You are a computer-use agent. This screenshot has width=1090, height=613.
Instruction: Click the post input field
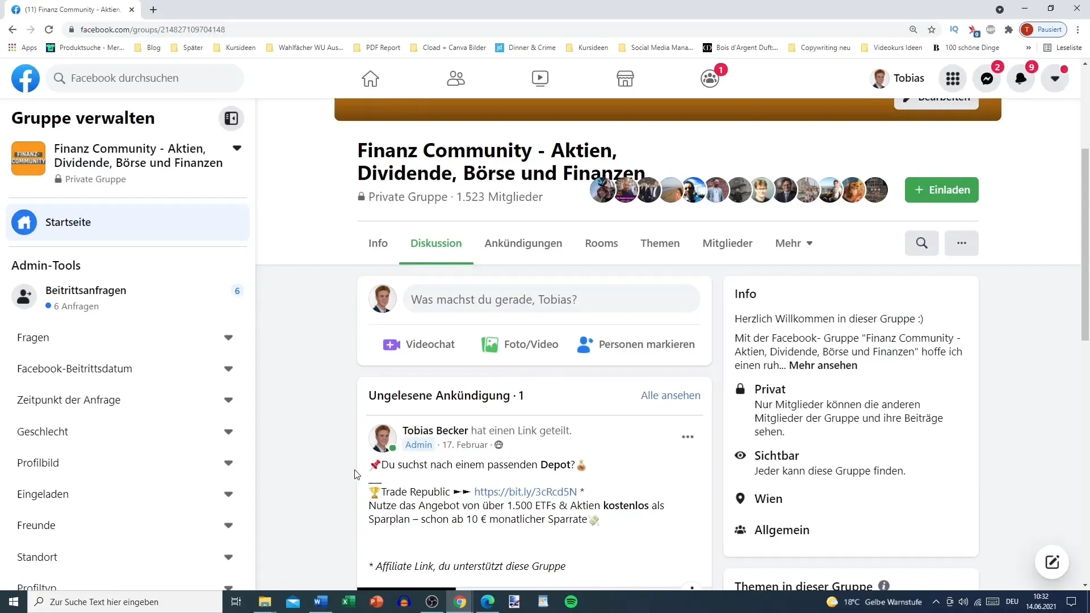[551, 299]
